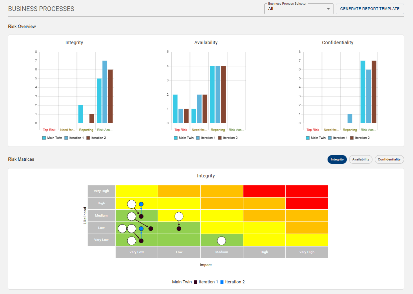Screen dimensions: 413x294
Task: Click Top Risk axis label in Availability chart
Action: [181, 130]
